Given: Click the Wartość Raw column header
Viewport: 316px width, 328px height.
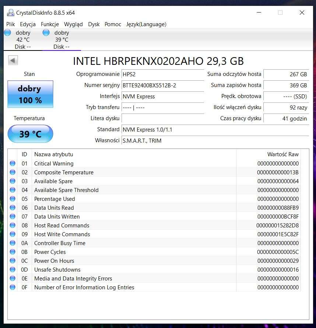Looking at the screenshot, I should [282, 154].
